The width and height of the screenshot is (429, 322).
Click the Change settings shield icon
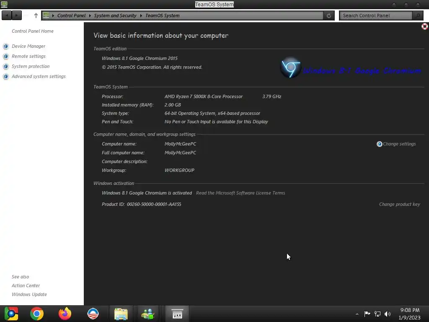click(x=379, y=144)
